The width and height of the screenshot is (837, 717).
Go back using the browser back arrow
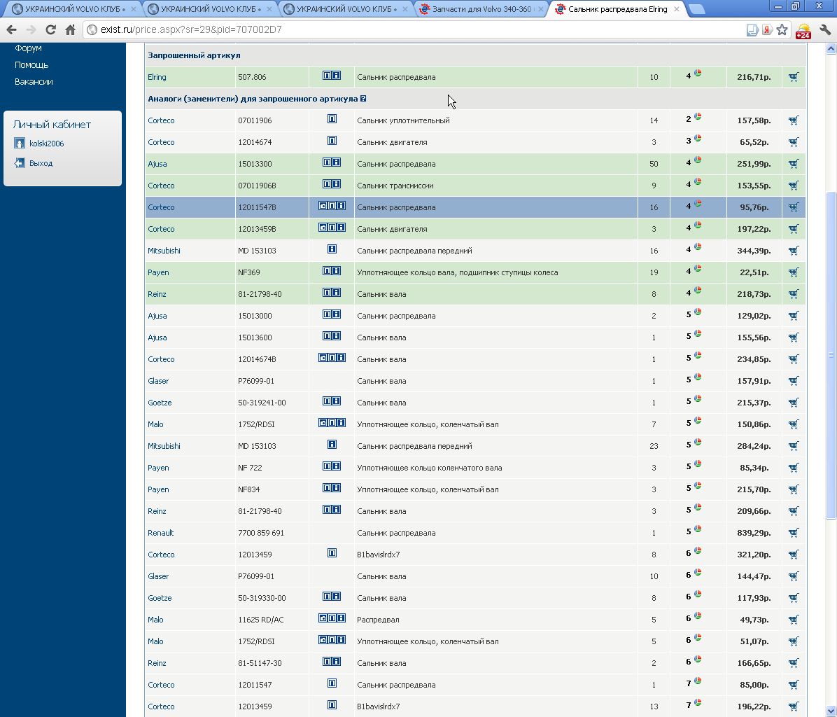coord(11,30)
